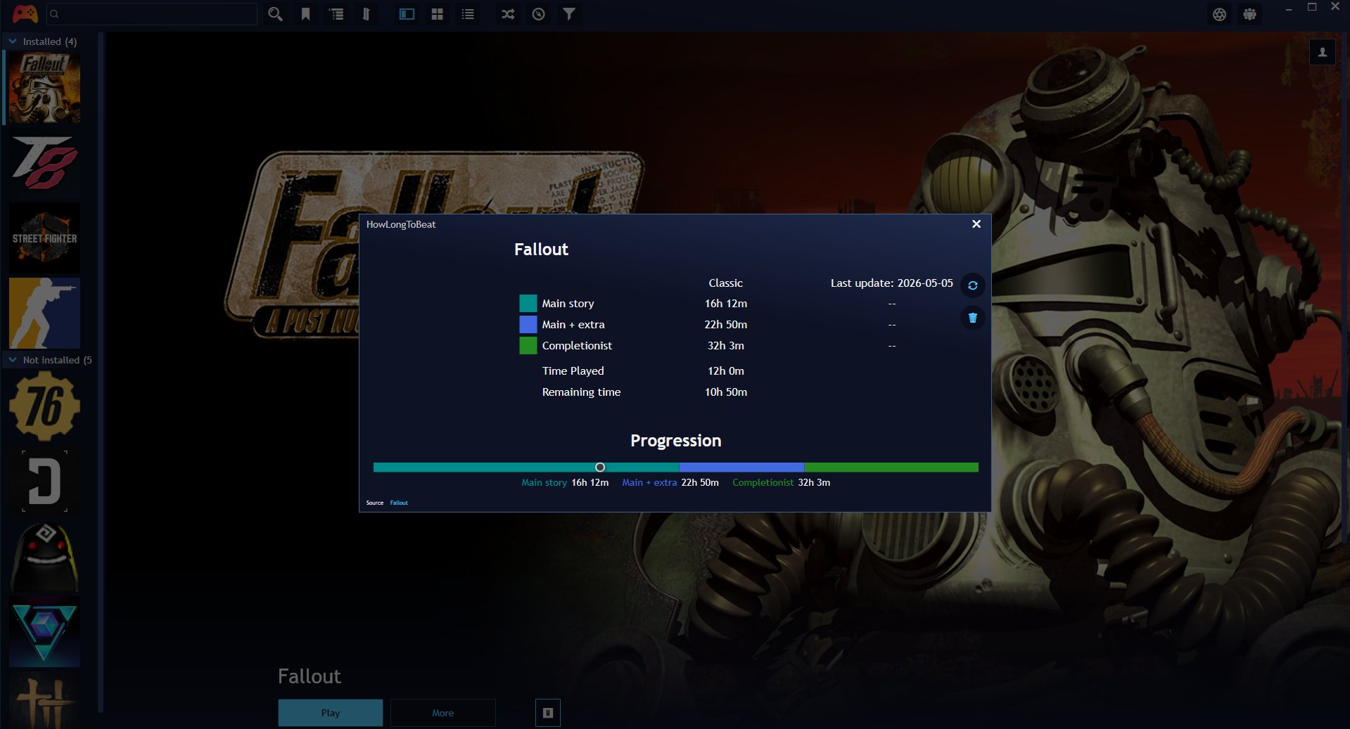Image resolution: width=1350 pixels, height=729 pixels.
Task: Click the "32h 3m" value under Classic
Action: [x=726, y=346]
